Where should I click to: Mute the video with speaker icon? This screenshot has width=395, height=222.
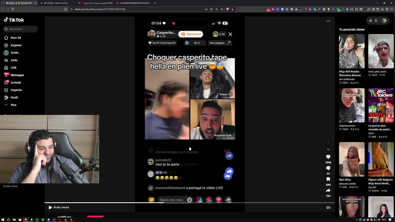click(328, 208)
